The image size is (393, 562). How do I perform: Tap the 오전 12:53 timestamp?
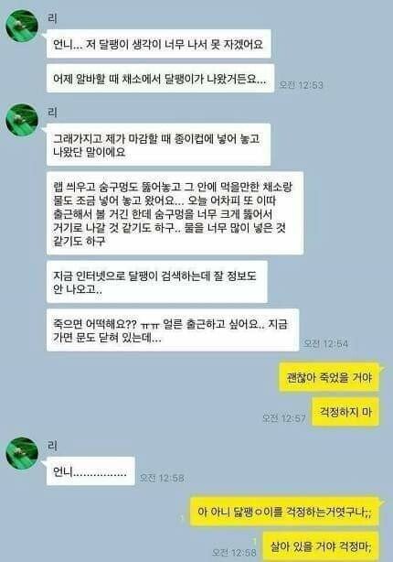(301, 85)
